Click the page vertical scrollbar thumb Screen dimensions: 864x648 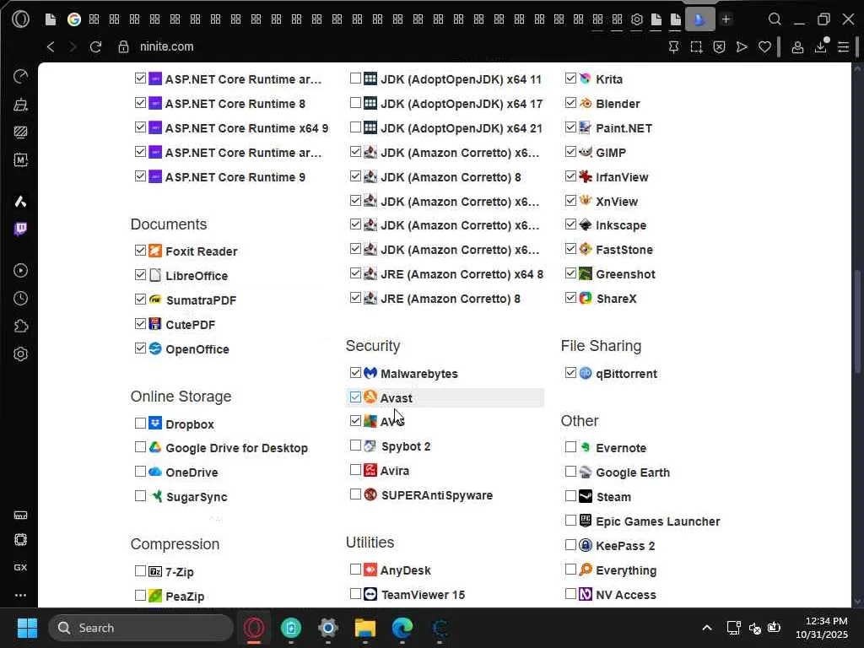(857, 321)
